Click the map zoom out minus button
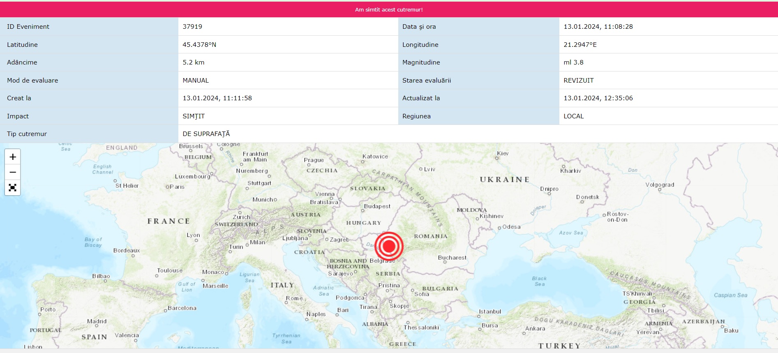Screen dimensions: 778x353 point(13,172)
